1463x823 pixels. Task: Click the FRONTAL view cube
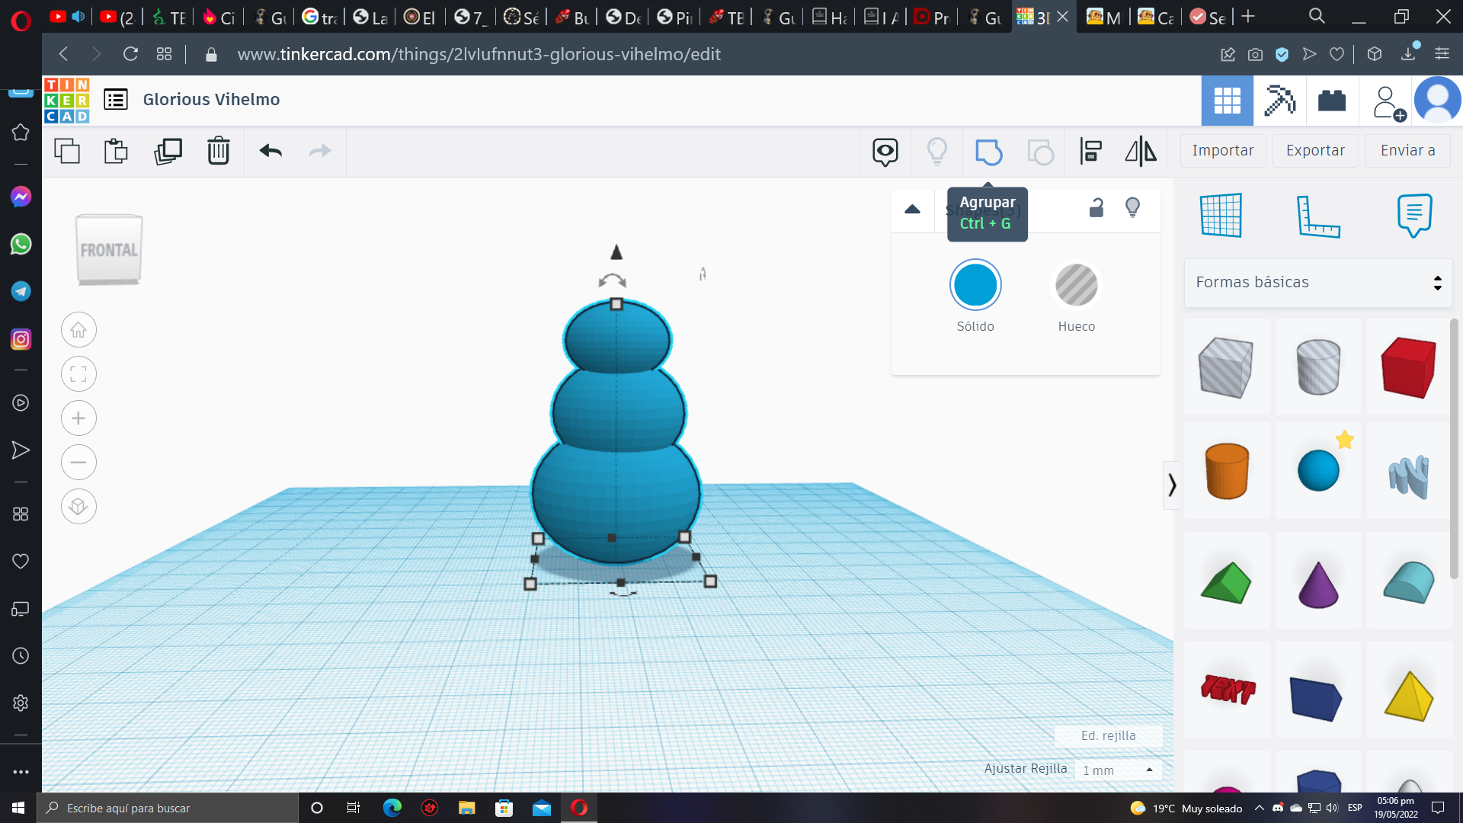(x=109, y=250)
